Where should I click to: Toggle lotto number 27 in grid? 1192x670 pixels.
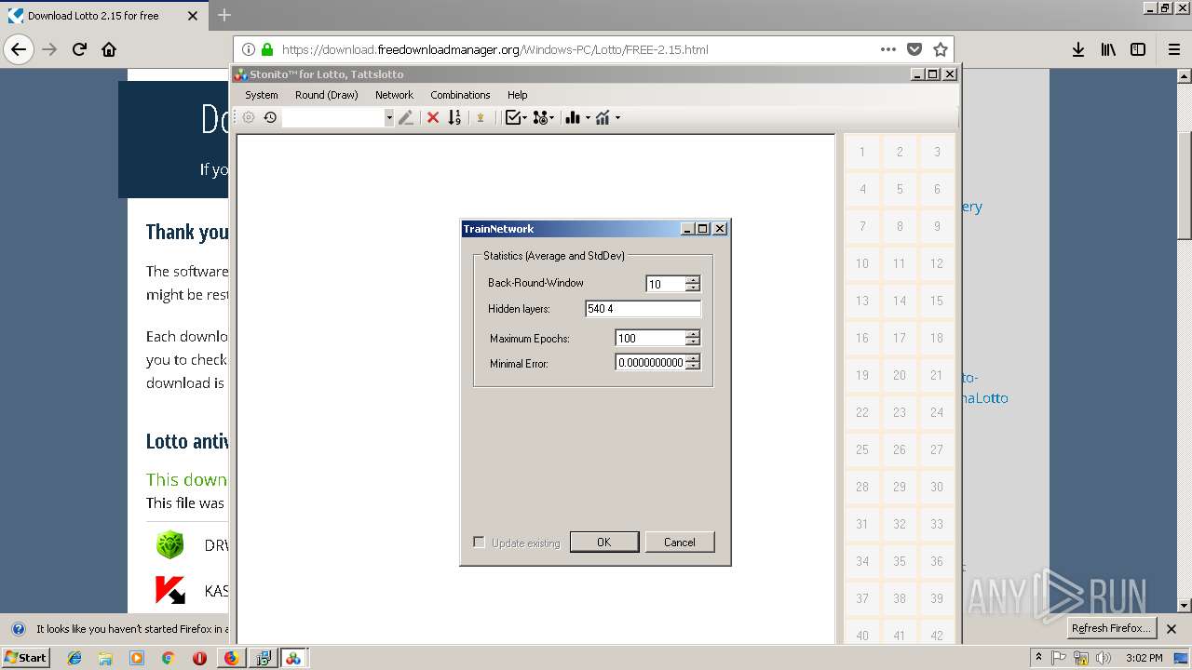937,449
